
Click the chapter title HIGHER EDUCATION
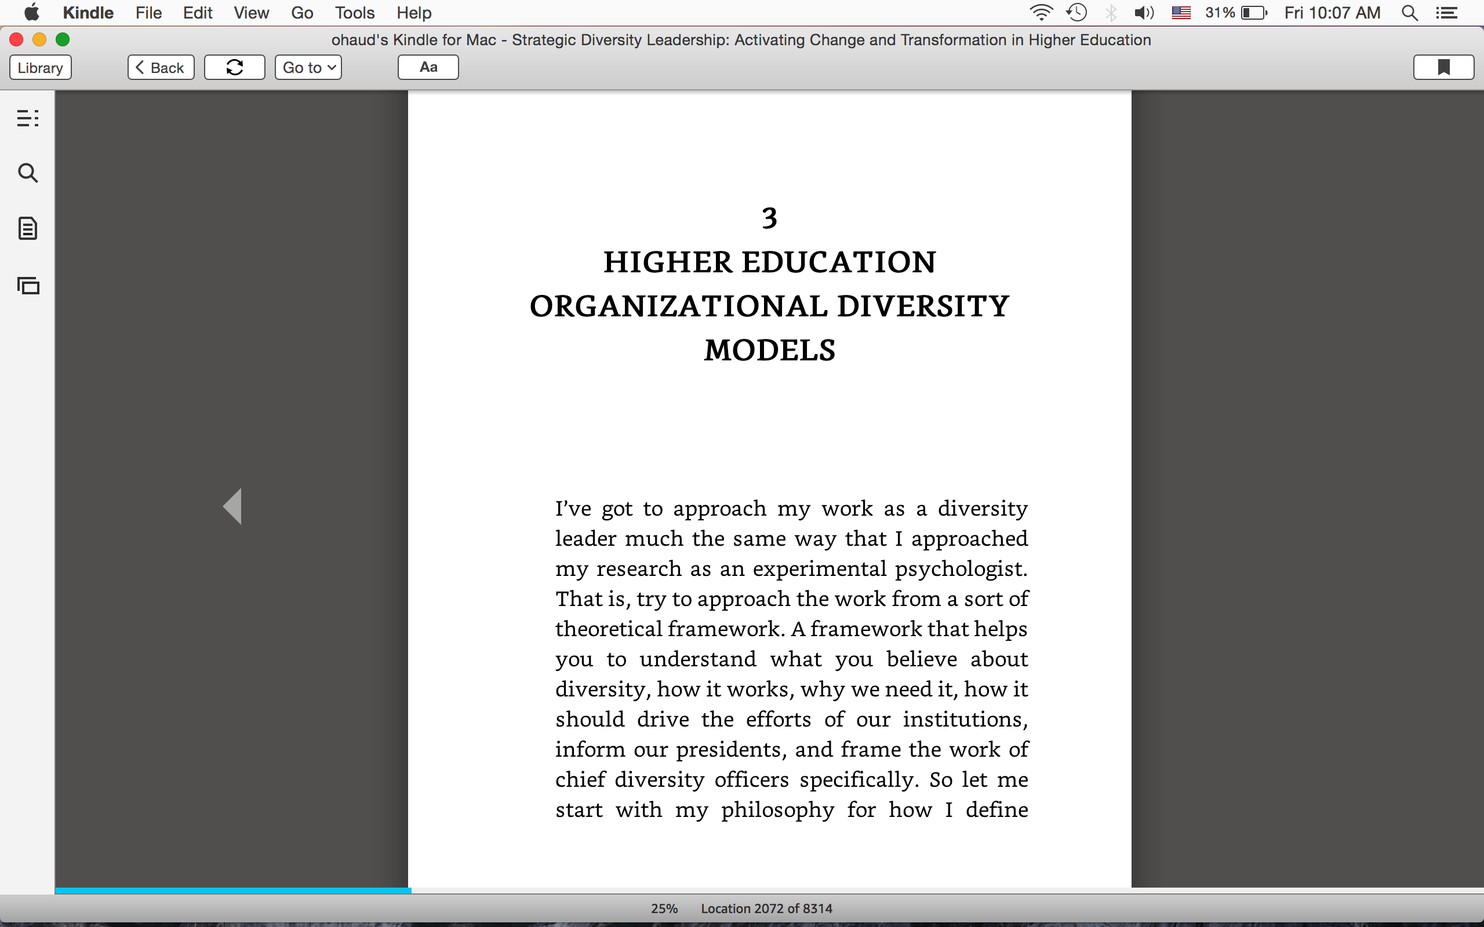click(770, 262)
